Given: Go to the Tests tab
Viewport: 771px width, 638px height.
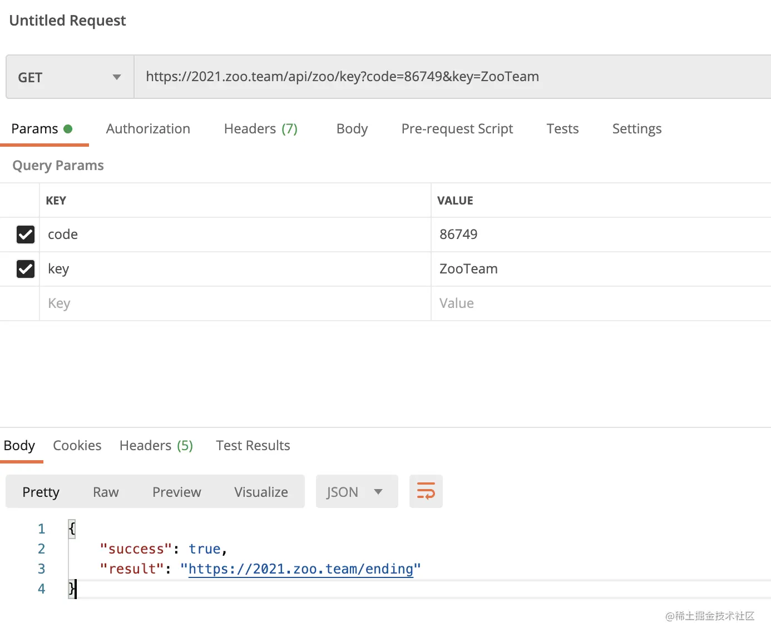Looking at the screenshot, I should [562, 129].
